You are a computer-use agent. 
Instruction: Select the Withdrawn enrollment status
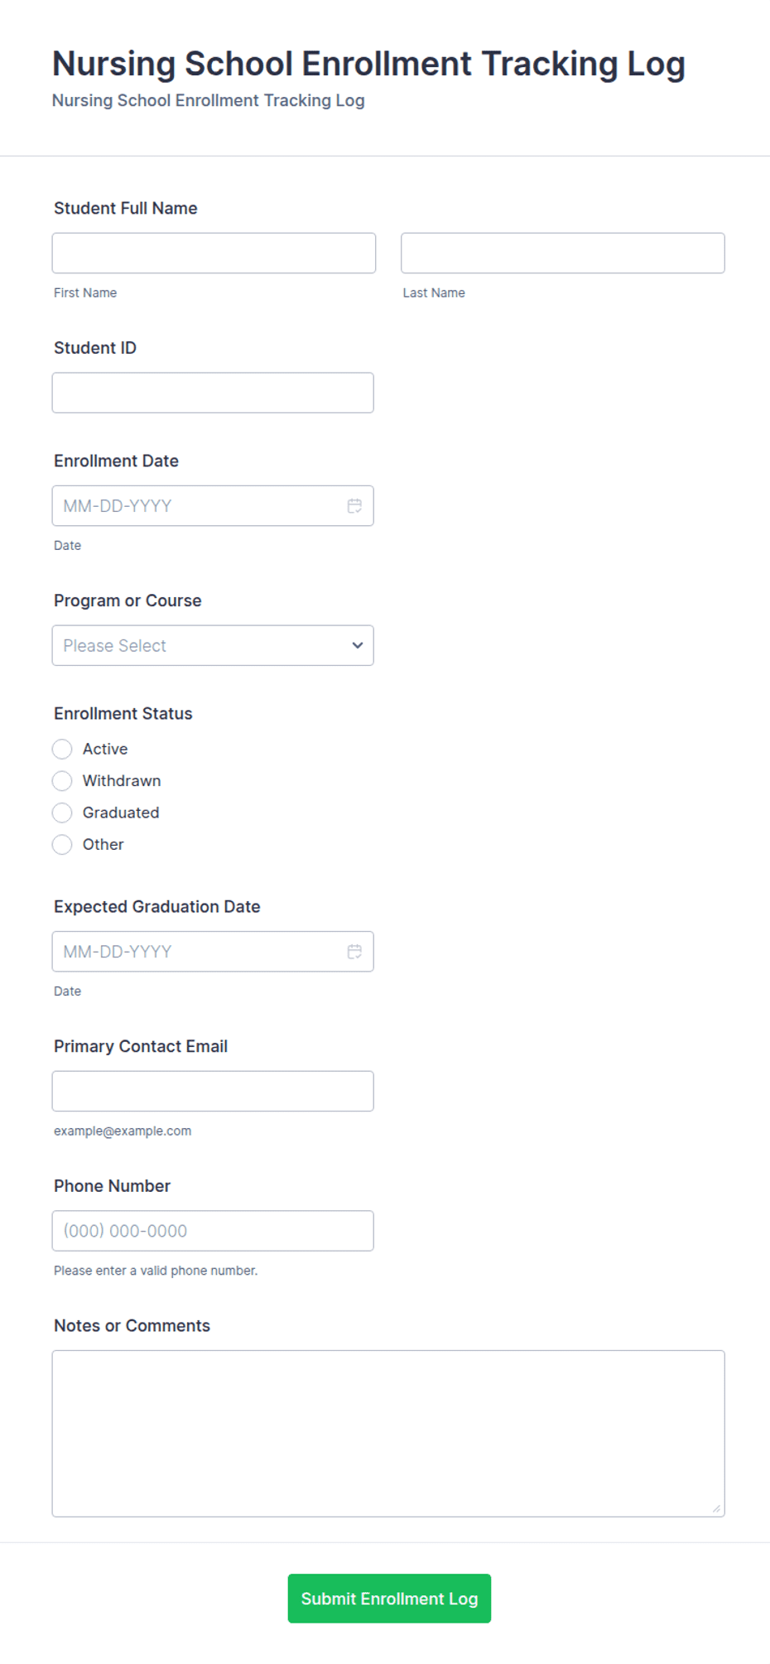click(x=62, y=781)
